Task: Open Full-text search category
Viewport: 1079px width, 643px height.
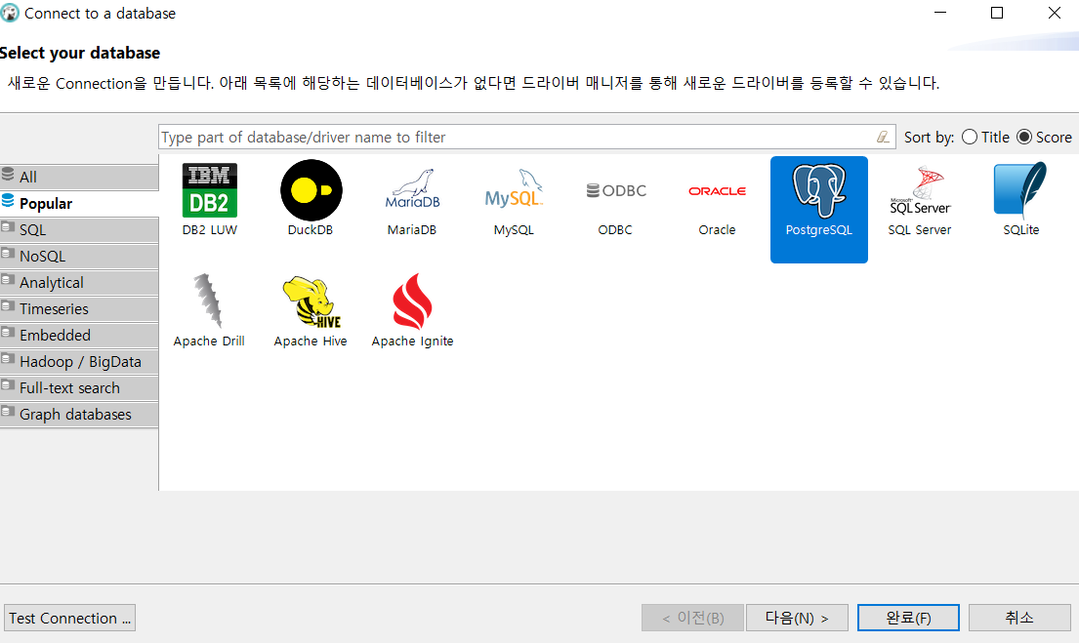Action: 79,388
